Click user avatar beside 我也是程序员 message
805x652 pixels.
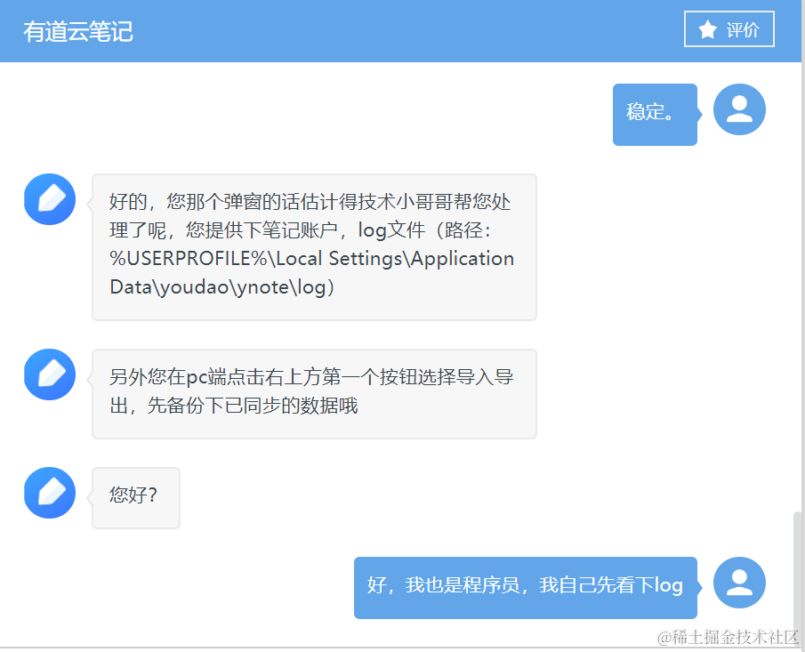coord(739,583)
